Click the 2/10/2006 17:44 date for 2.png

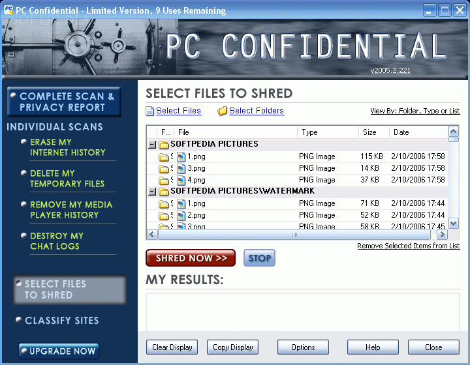pyautogui.click(x=418, y=215)
